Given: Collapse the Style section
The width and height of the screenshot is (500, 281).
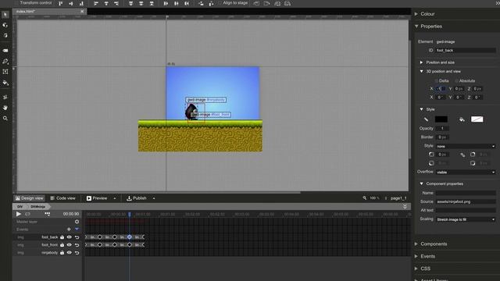Looking at the screenshot, I should point(421,109).
